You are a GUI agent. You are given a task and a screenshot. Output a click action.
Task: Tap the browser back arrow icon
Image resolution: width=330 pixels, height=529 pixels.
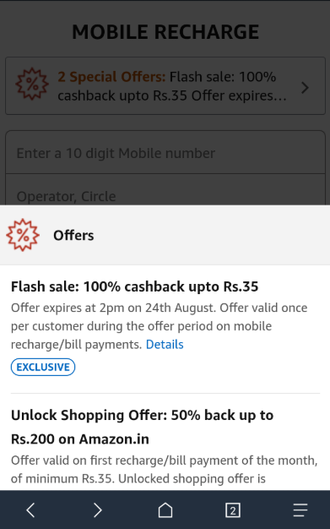30,510
